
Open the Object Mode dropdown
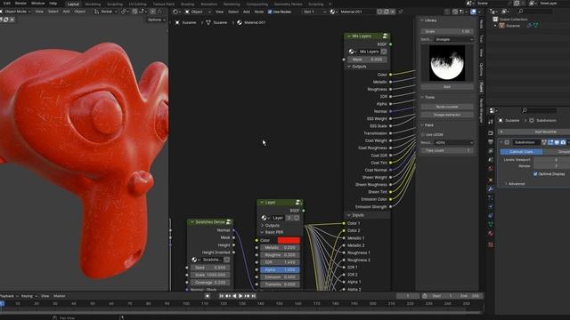(x=16, y=12)
